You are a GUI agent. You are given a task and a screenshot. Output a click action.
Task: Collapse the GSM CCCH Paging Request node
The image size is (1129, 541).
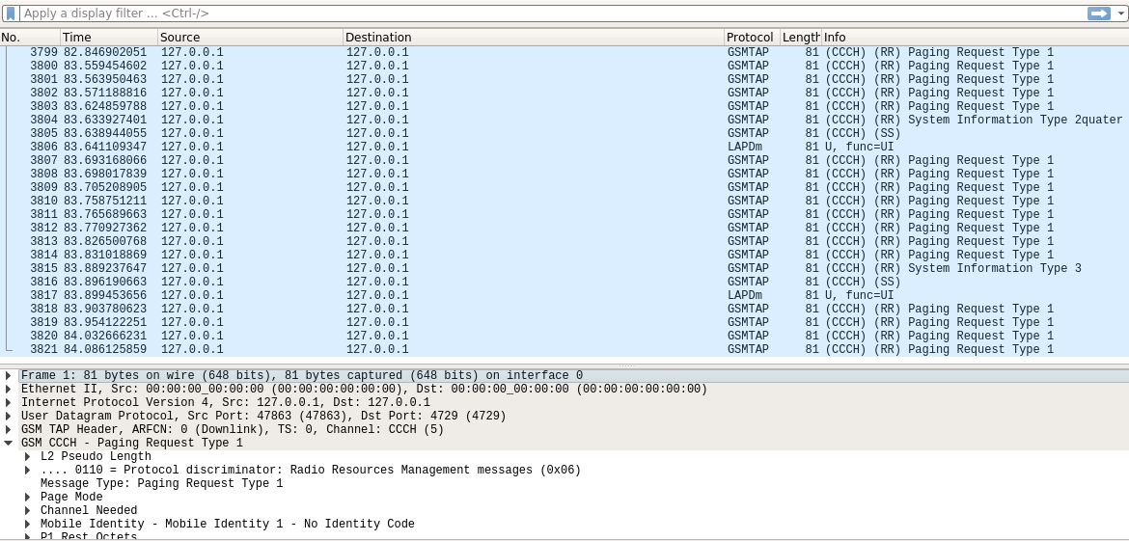pos(9,444)
